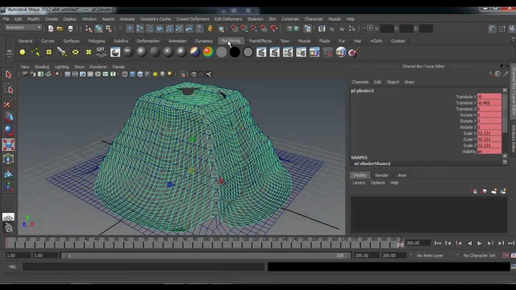Create a point light from shelf sun icon

(x=22, y=52)
